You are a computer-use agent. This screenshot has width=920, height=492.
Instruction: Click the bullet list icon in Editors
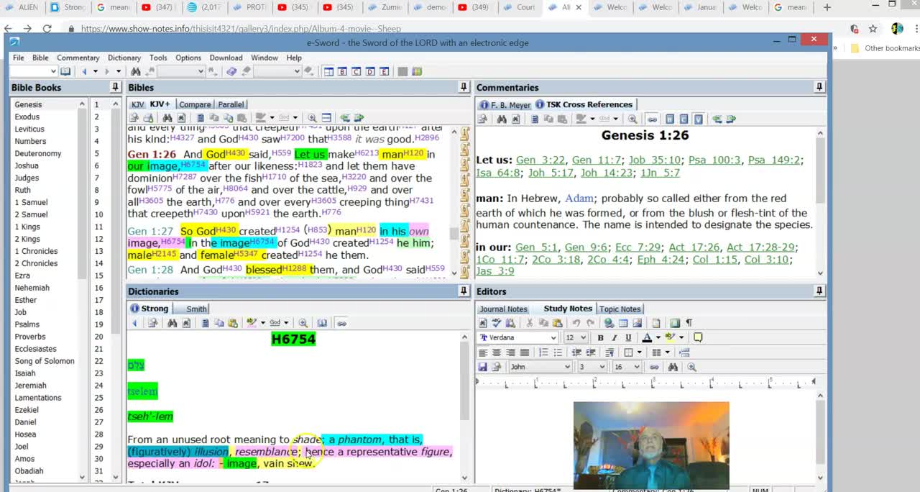558,352
